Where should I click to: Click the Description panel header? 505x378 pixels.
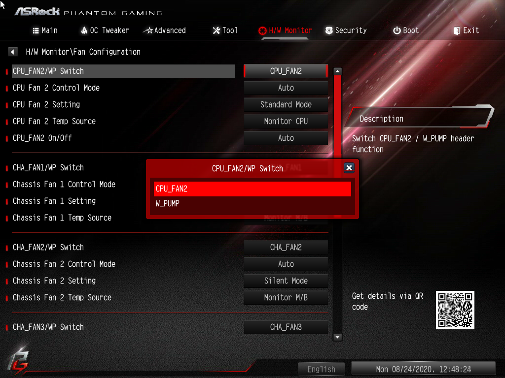click(x=419, y=117)
